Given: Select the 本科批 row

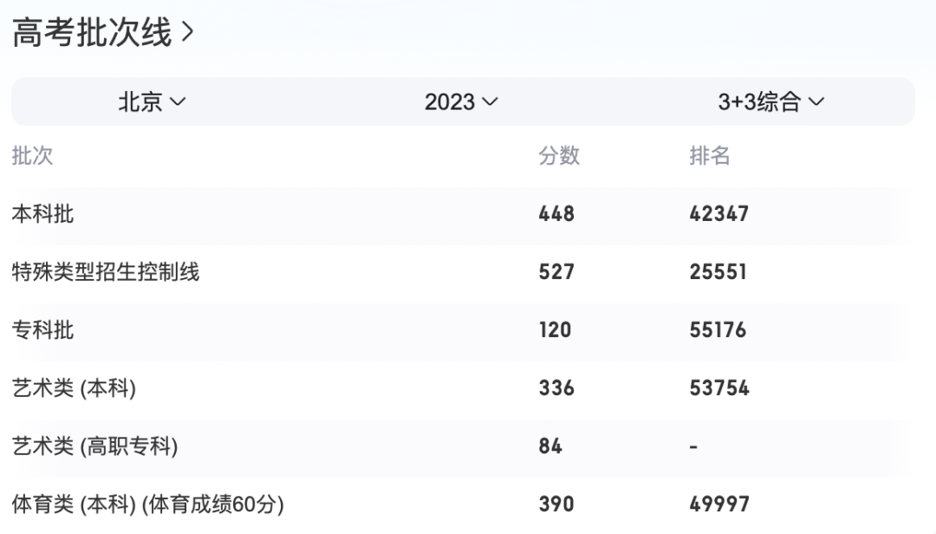Looking at the screenshot, I should 42,214.
